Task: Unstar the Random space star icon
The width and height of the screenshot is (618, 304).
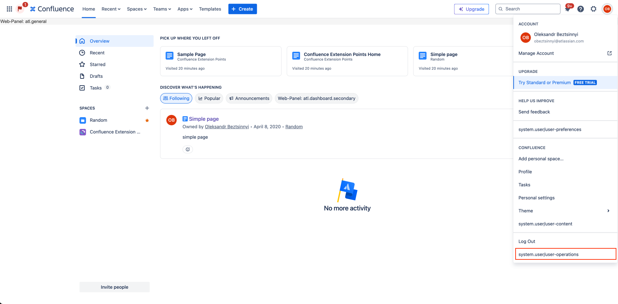Action: point(147,120)
